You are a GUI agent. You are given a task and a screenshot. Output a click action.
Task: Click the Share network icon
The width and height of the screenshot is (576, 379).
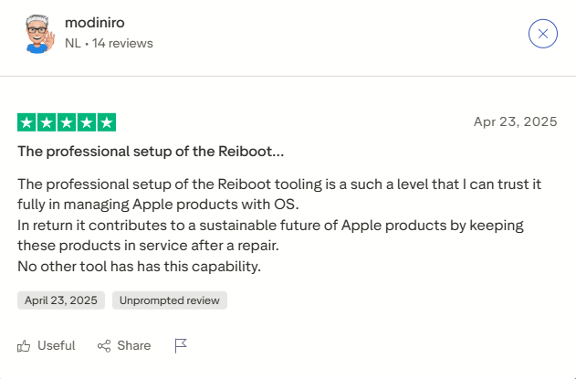[x=104, y=345]
